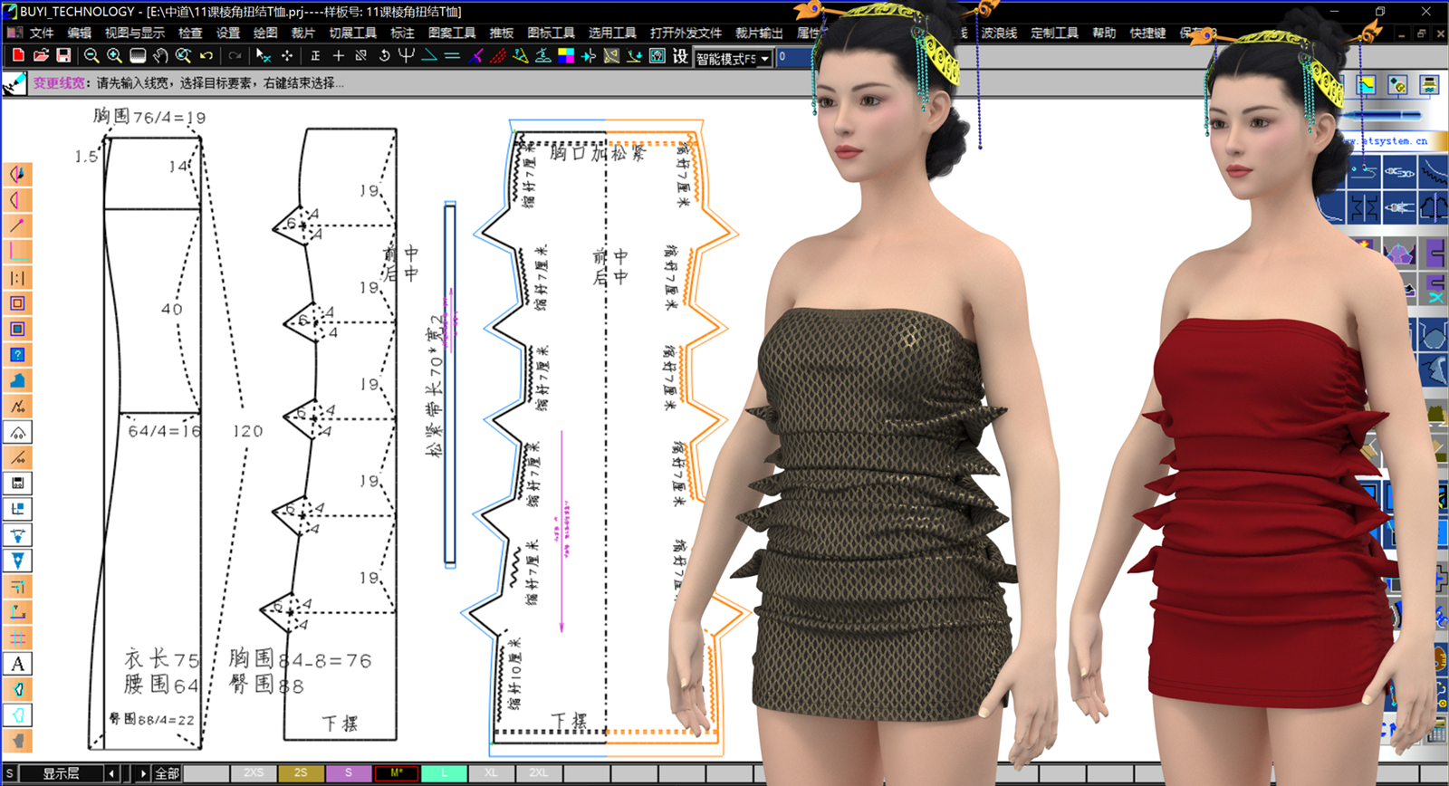Screen dimensions: 1449x786
Task: Select the text A tool in sidebar
Action: click(x=17, y=664)
